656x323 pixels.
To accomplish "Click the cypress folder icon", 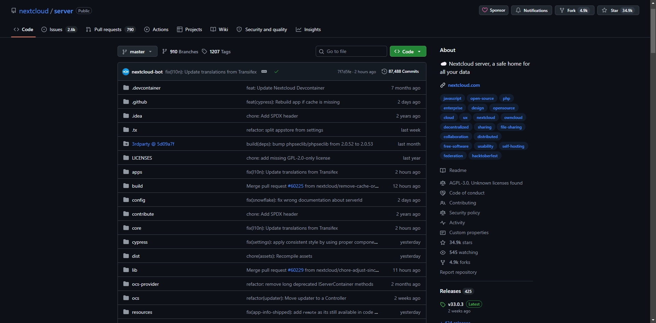I will [x=126, y=242].
